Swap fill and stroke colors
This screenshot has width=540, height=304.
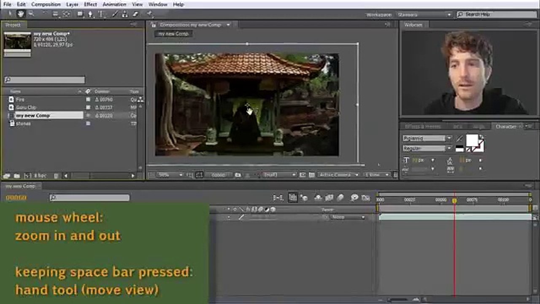point(481,137)
